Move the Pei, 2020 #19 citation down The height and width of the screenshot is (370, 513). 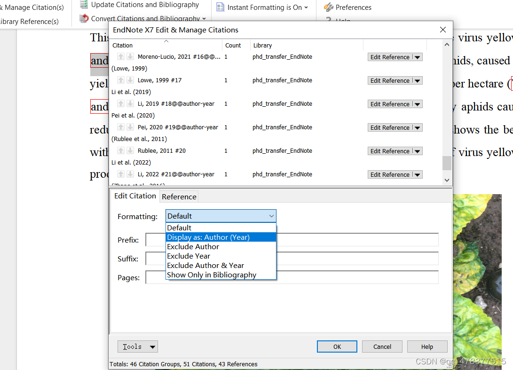(130, 127)
